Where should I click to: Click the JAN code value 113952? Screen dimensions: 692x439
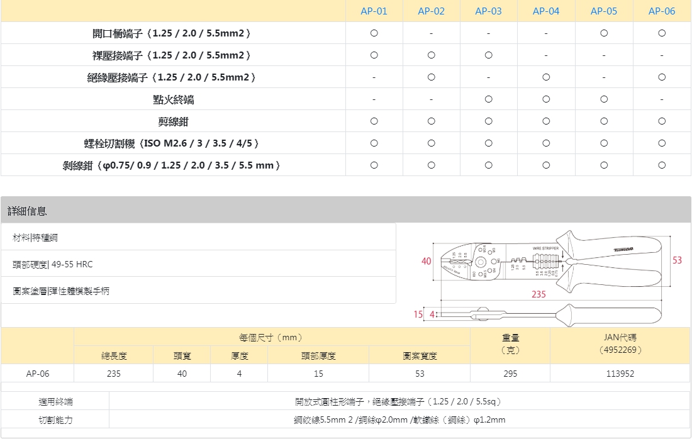620,374
